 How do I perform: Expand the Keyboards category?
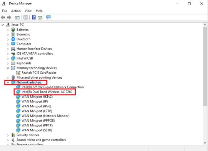pos(8,63)
